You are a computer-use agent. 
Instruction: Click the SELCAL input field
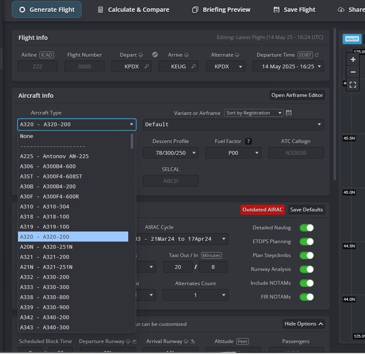(171, 181)
